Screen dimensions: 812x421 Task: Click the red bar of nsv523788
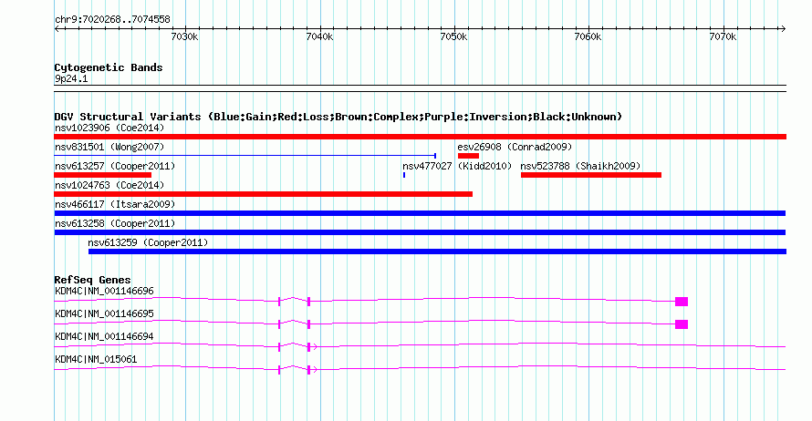coord(591,175)
